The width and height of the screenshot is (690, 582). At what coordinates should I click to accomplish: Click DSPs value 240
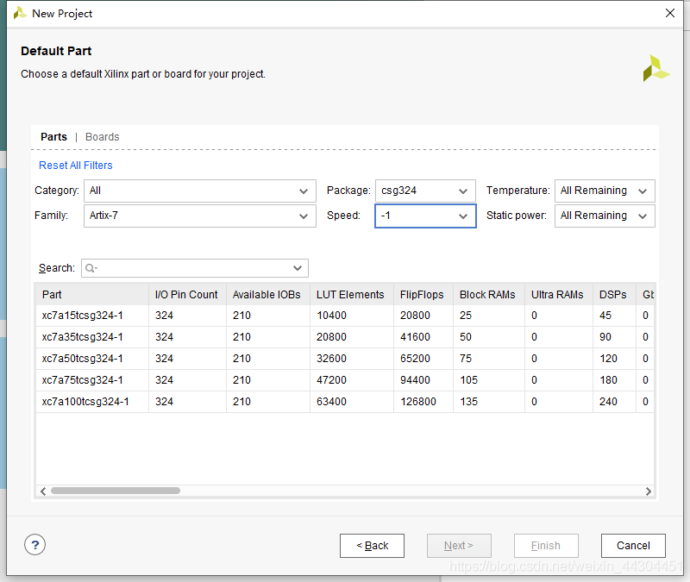608,402
